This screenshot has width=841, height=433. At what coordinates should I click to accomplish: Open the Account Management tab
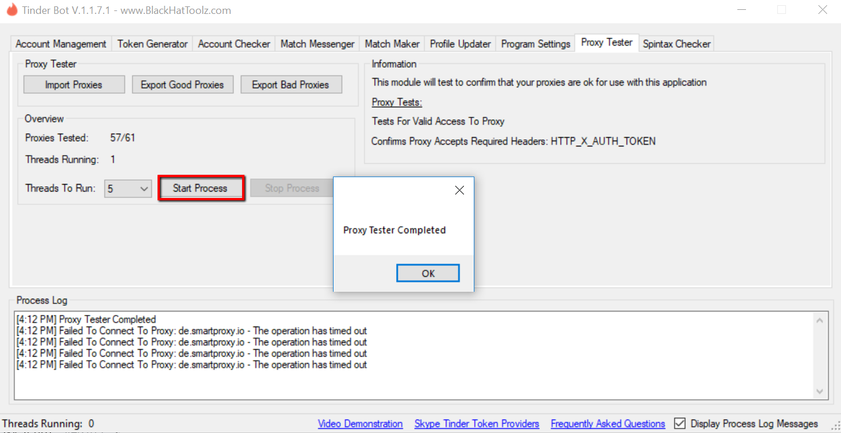point(61,44)
